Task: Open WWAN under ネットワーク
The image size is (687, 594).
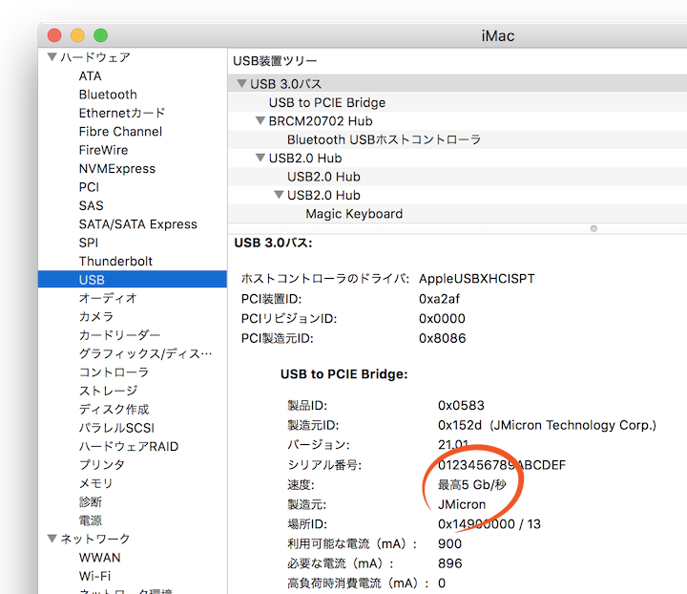Action: point(100,558)
